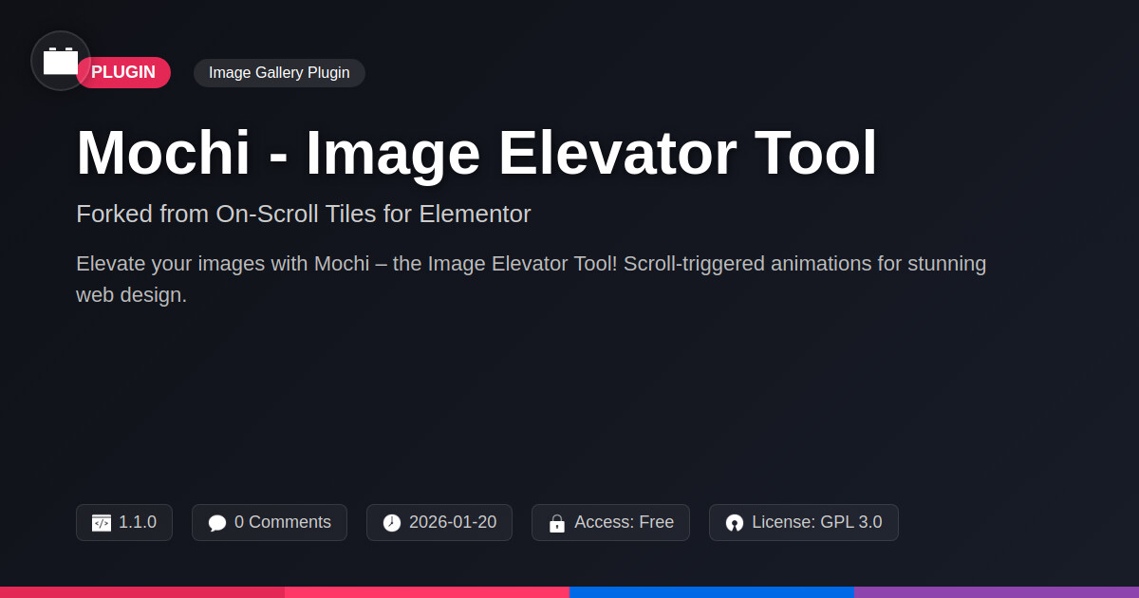Click the padlock icon beside Access

557,523
